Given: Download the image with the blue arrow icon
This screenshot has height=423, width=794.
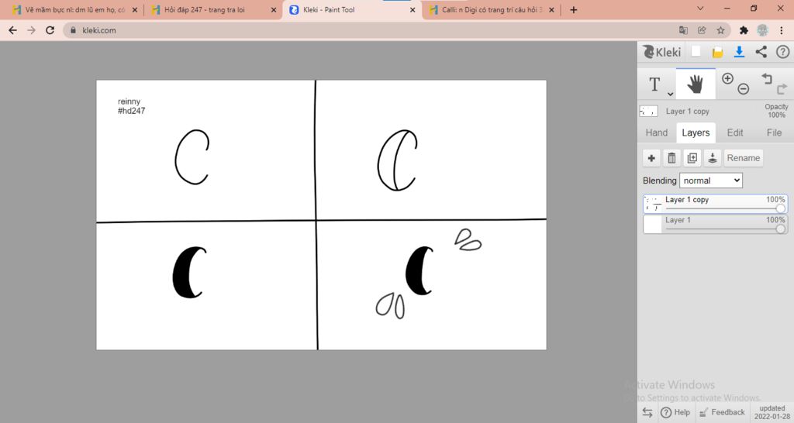Looking at the screenshot, I should click(739, 52).
